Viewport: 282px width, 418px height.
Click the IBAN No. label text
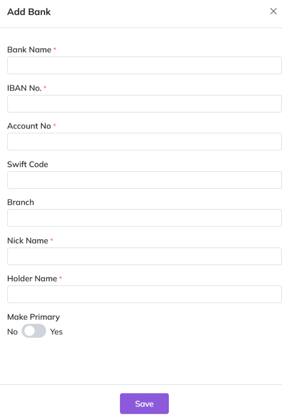click(24, 88)
